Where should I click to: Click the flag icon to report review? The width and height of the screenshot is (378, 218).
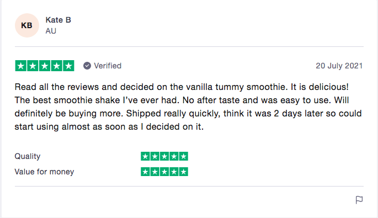(x=359, y=200)
